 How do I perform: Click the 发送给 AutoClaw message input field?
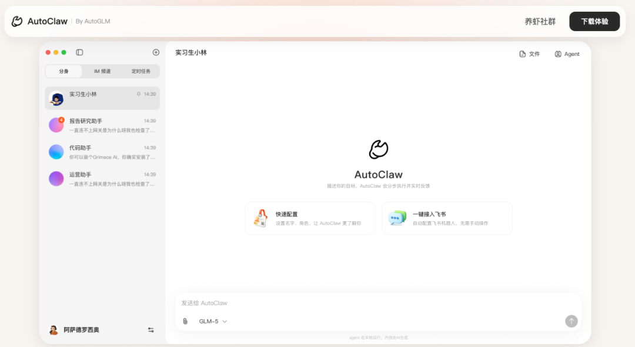tap(353, 302)
